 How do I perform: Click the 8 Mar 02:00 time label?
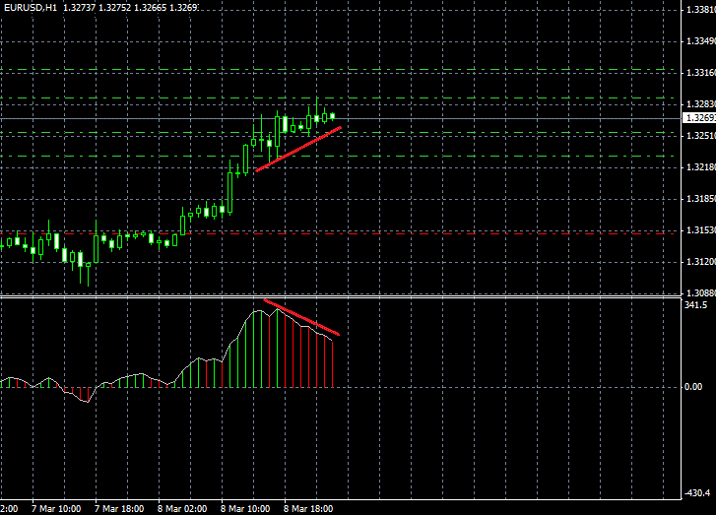click(x=182, y=509)
